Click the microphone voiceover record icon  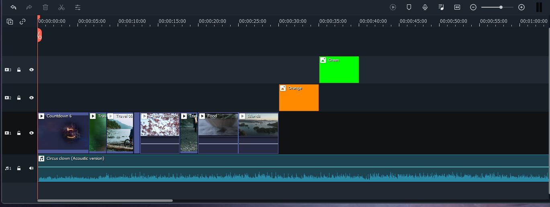425,7
